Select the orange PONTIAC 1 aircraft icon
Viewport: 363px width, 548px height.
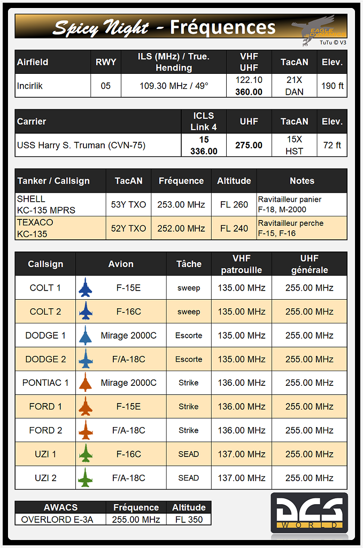click(86, 383)
